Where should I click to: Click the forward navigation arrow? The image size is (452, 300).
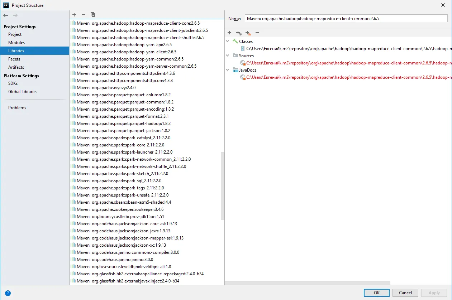[x=15, y=15]
